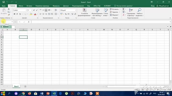This screenshot has height=96, width=172.
Task: Align cell text to the right
Action: point(46,14)
